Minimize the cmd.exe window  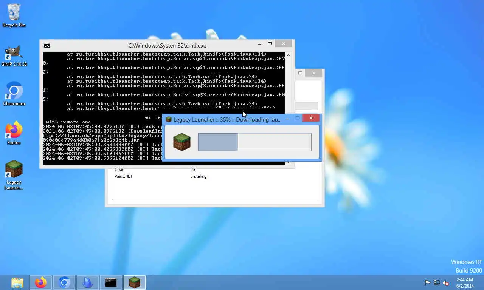259,44
